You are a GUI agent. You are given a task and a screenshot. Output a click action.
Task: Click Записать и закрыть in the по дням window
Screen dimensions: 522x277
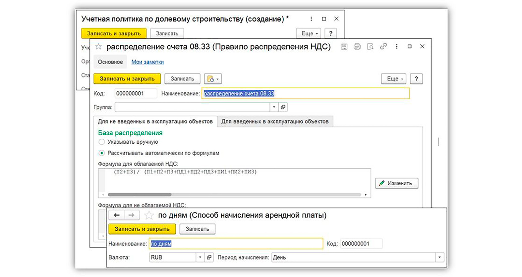142,229
